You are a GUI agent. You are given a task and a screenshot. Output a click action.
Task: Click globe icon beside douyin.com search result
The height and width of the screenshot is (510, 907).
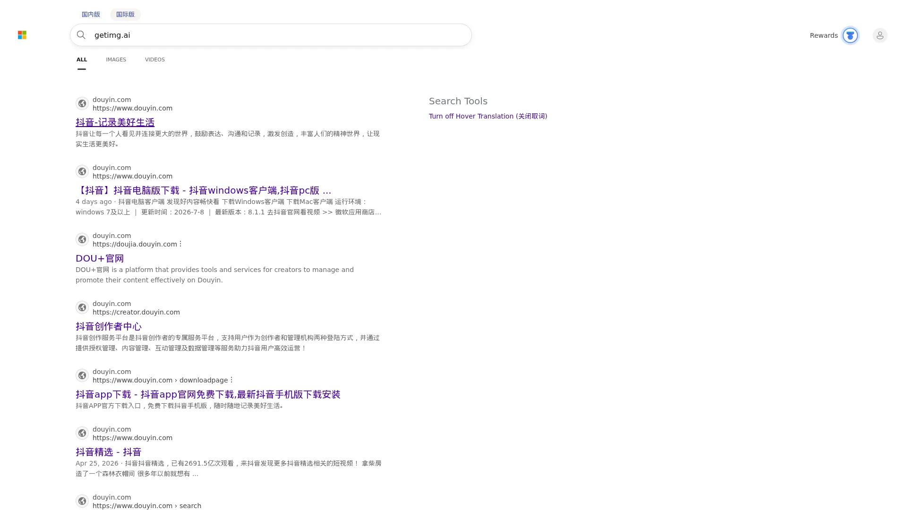tap(82, 501)
